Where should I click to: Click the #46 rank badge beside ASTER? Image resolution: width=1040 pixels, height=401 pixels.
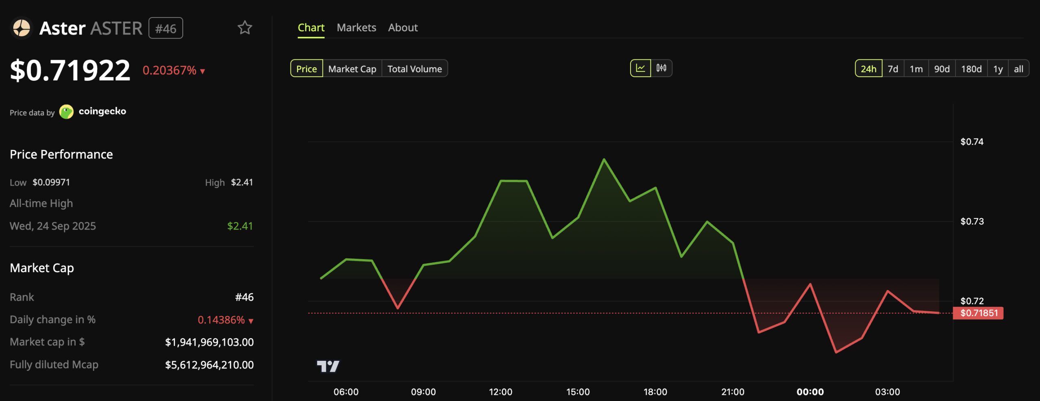coord(166,28)
